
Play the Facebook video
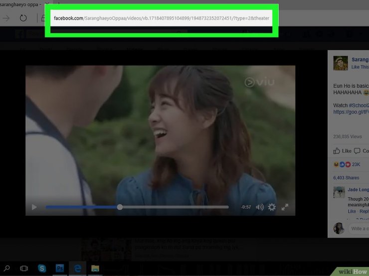click(x=34, y=207)
